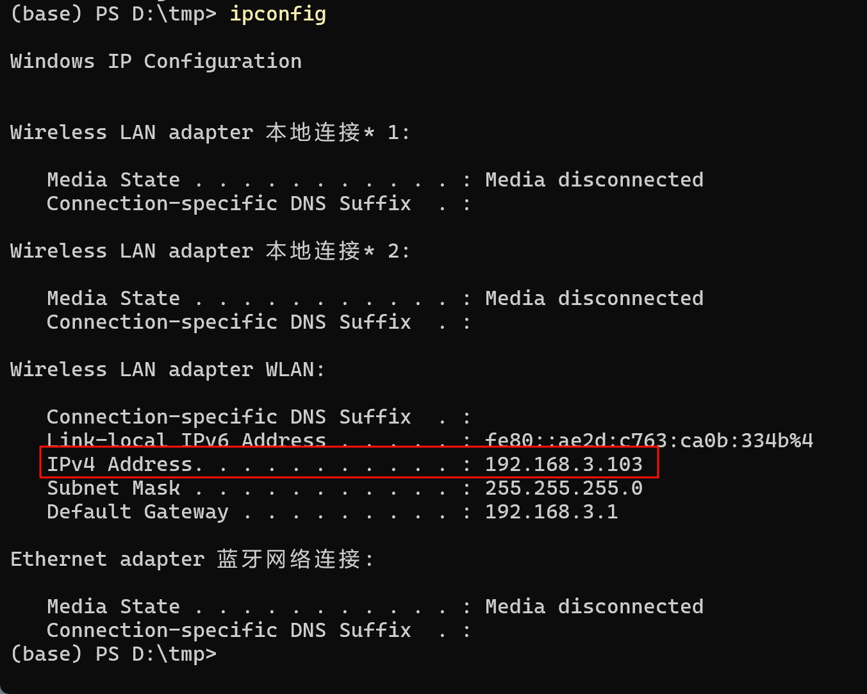This screenshot has height=694, width=867.
Task: Click the WLAN Connection-specific DNS Suffix line
Action: [229, 417]
